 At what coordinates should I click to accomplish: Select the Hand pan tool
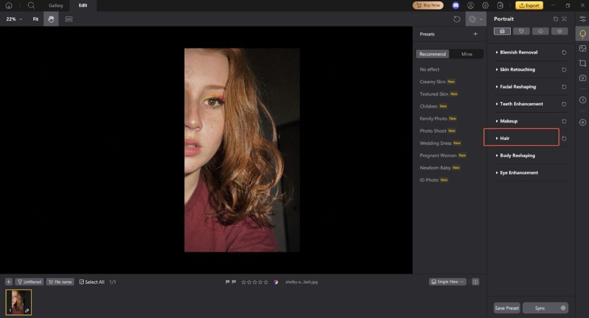pos(51,19)
